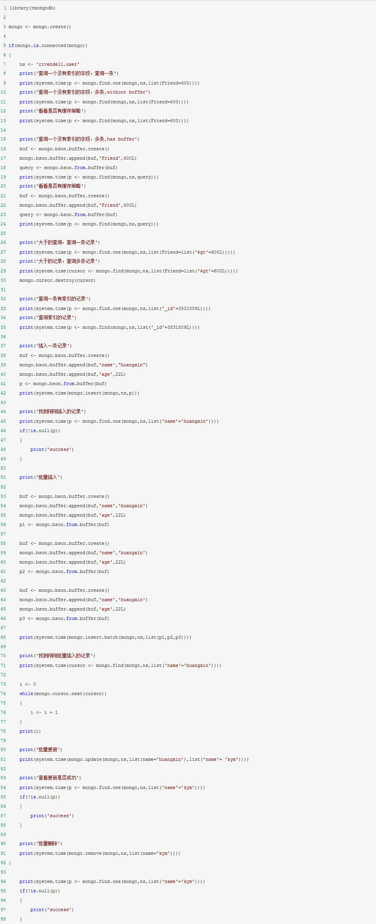The image size is (376, 924).
Task: Click cursor <- mongo.find 'name'='huangxin' line
Action: 120,665
